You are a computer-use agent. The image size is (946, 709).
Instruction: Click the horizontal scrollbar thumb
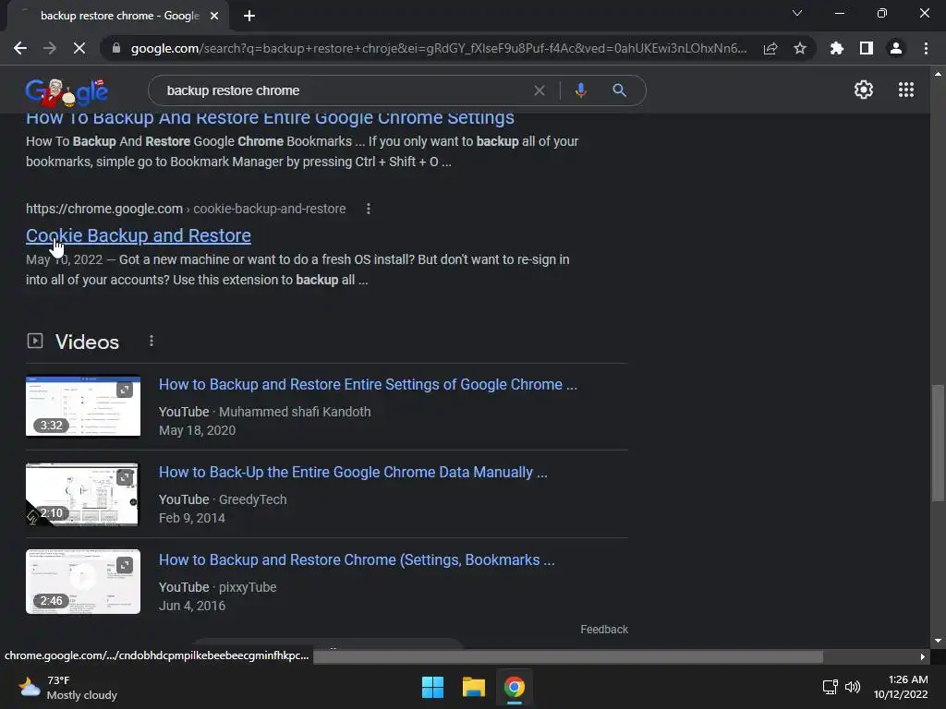(568, 656)
